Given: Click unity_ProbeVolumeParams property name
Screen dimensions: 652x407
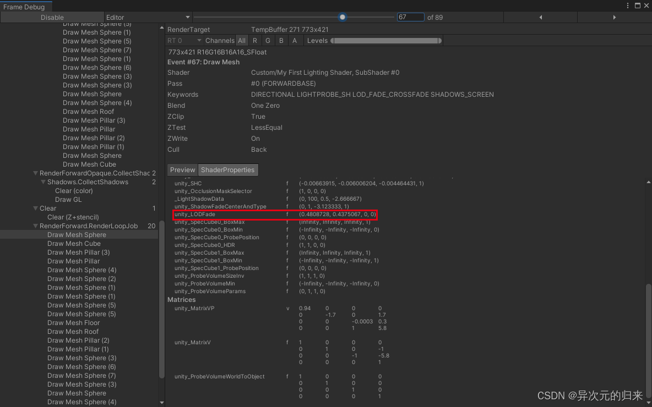Looking at the screenshot, I should (210, 291).
